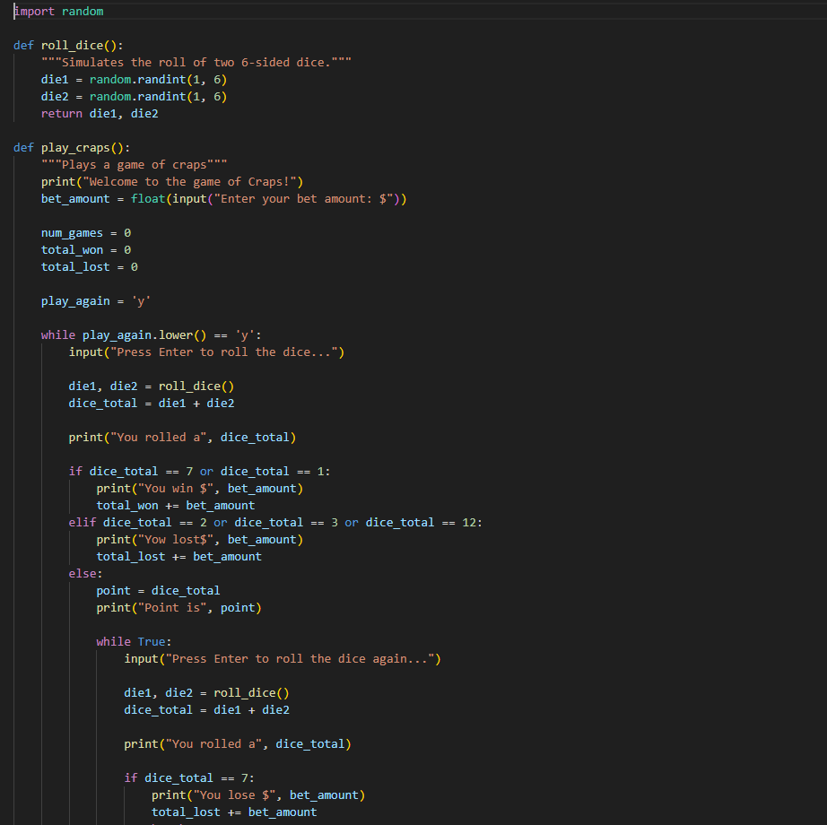Click the 'You win $' print statement
Image resolution: width=827 pixels, height=825 pixels.
pyautogui.click(x=199, y=489)
